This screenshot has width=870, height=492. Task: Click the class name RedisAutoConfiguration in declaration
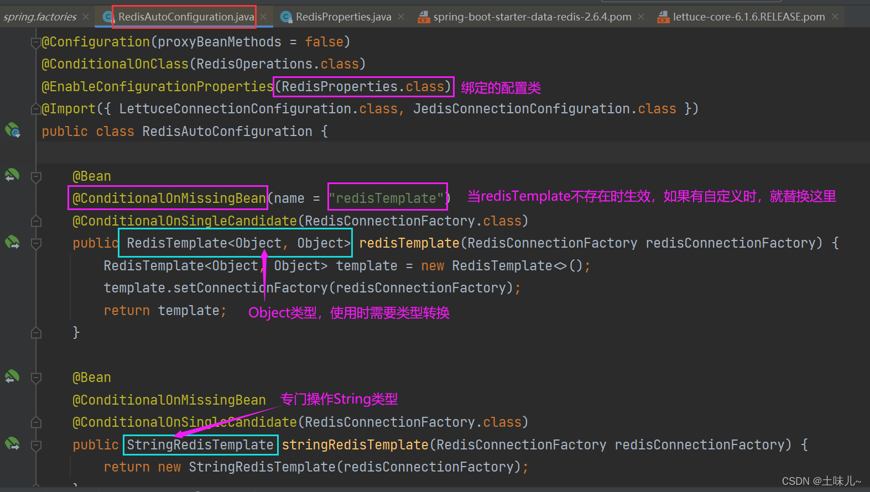click(x=227, y=132)
